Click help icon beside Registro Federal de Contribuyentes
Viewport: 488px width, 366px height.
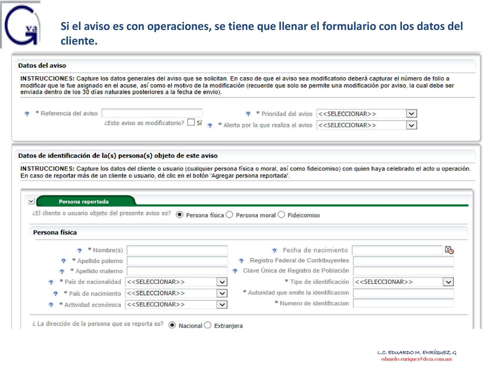point(241,261)
